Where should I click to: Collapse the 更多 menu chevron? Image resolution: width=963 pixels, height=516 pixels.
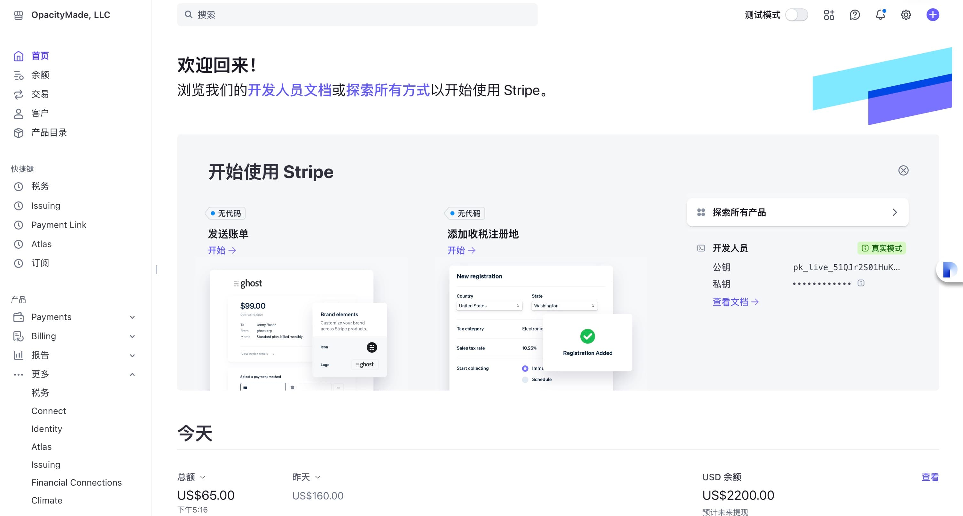[132, 374]
